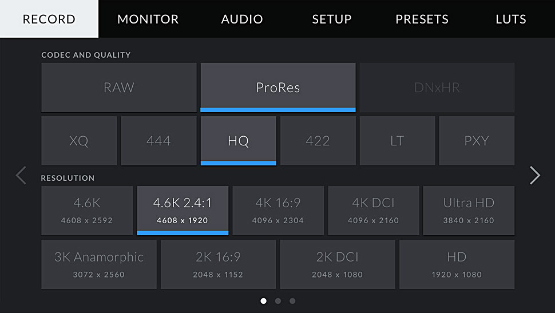Jump to second page indicator dot
This screenshot has height=313, width=555.
[x=278, y=301]
